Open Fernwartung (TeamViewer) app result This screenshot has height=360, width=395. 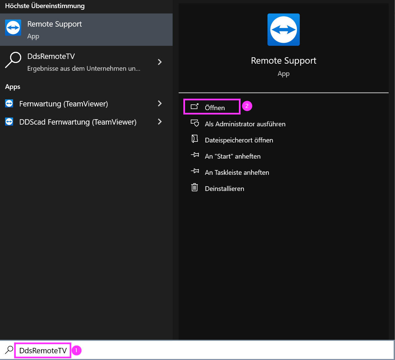[86, 104]
